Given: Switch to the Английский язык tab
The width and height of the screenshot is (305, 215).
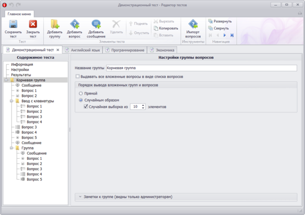Looking at the screenshot, I should pos(82,50).
